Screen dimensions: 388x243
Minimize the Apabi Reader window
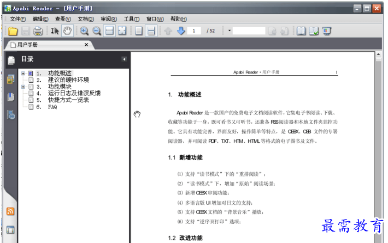(x=357, y=9)
